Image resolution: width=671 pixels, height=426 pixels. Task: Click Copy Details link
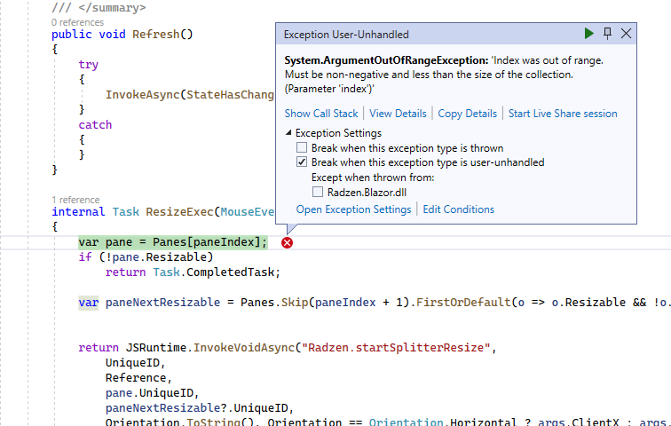(467, 114)
